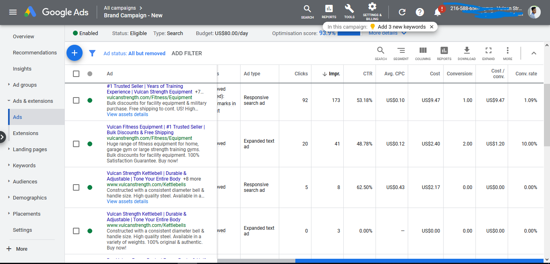This screenshot has height=264, width=550.
Task: Open the notifications bell
Action: coord(438,12)
